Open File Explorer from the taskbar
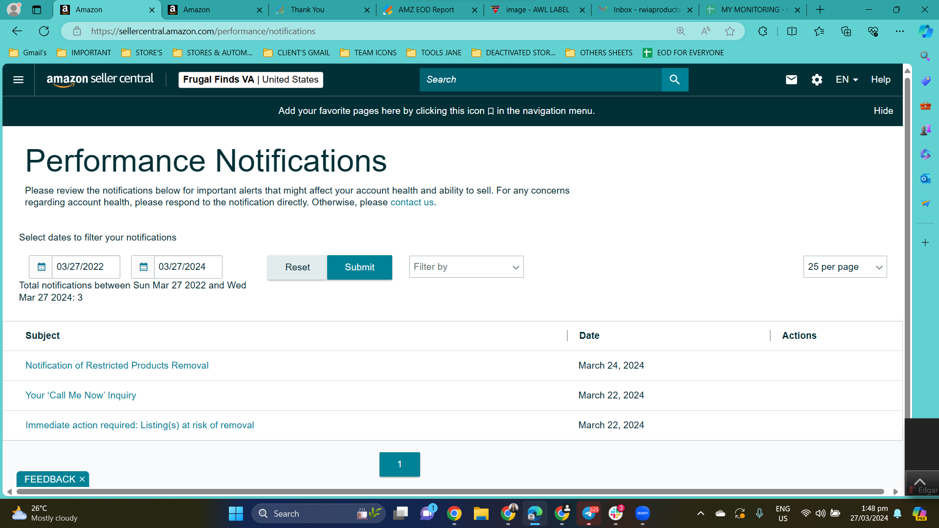Viewport: 939px width, 528px height. coord(481,513)
